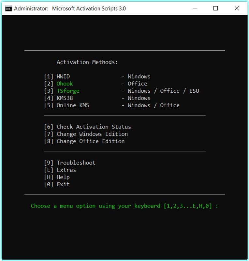Click the '[E] Extras' entry

pos(60,170)
